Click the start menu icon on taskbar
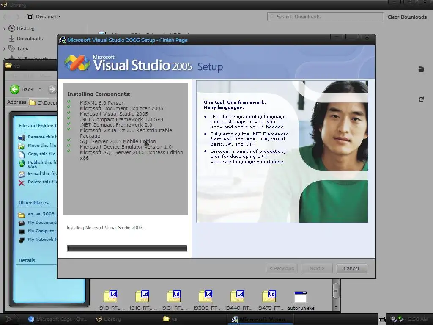 coord(8,319)
